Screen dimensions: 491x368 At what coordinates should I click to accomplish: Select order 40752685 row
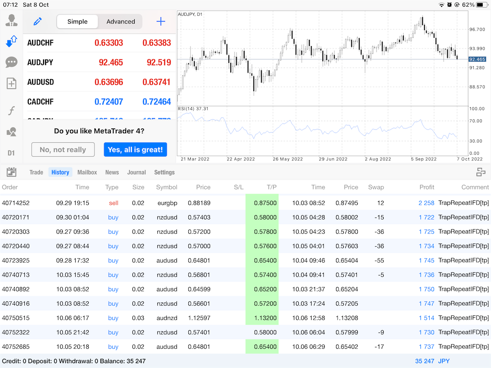245,347
